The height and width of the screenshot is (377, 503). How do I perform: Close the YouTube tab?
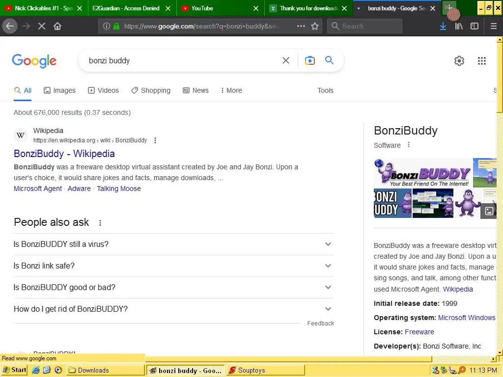255,8
